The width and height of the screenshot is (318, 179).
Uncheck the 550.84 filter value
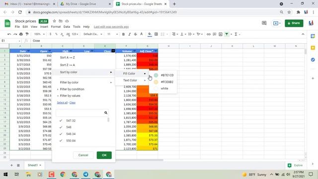point(61,140)
